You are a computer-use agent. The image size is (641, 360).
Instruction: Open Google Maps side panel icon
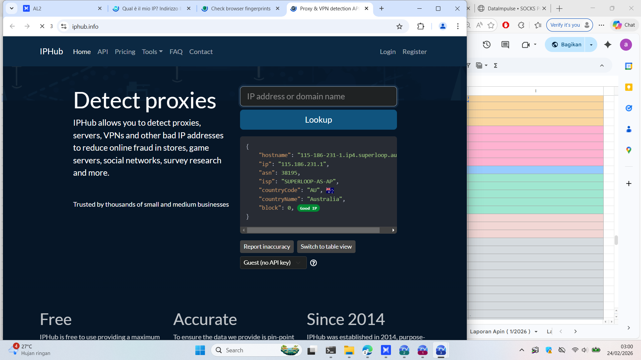pyautogui.click(x=629, y=150)
